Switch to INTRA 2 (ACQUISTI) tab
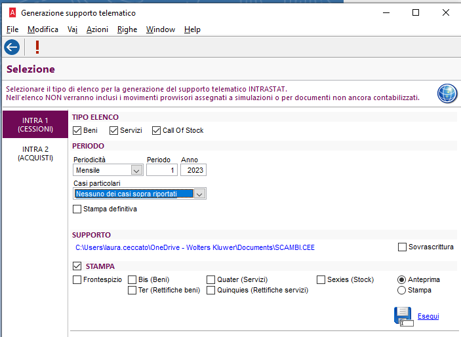The width and height of the screenshot is (461, 337). [x=35, y=153]
